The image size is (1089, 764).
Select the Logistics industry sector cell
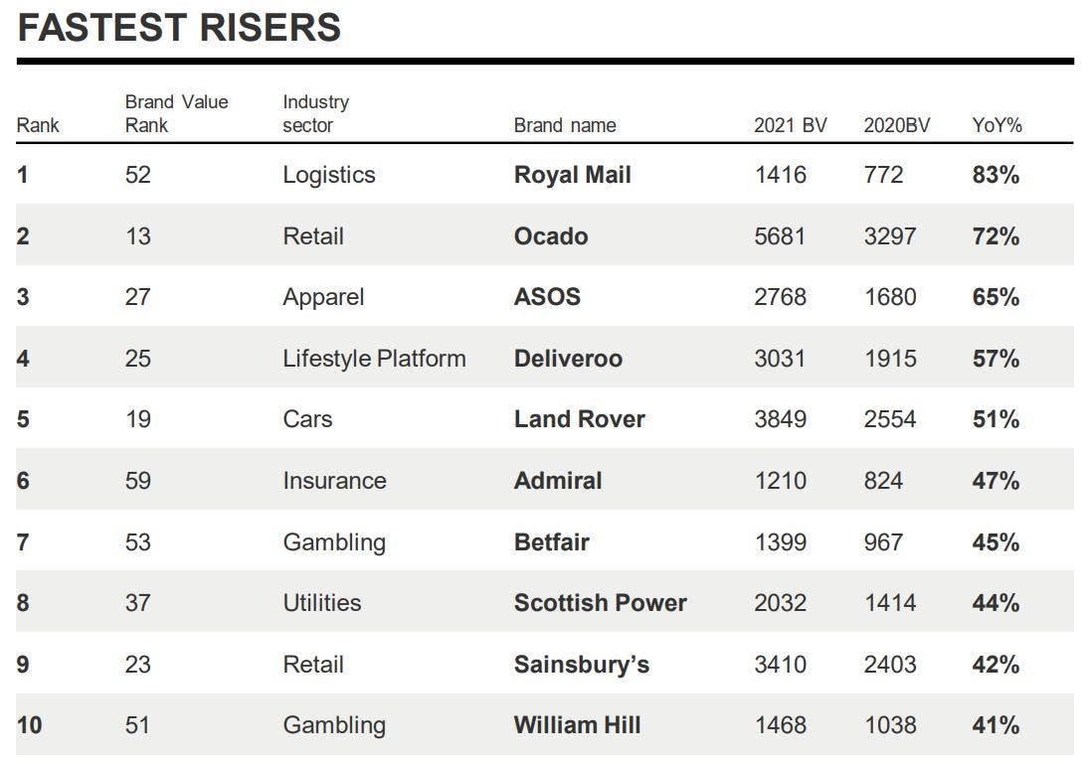pyautogui.click(x=328, y=175)
